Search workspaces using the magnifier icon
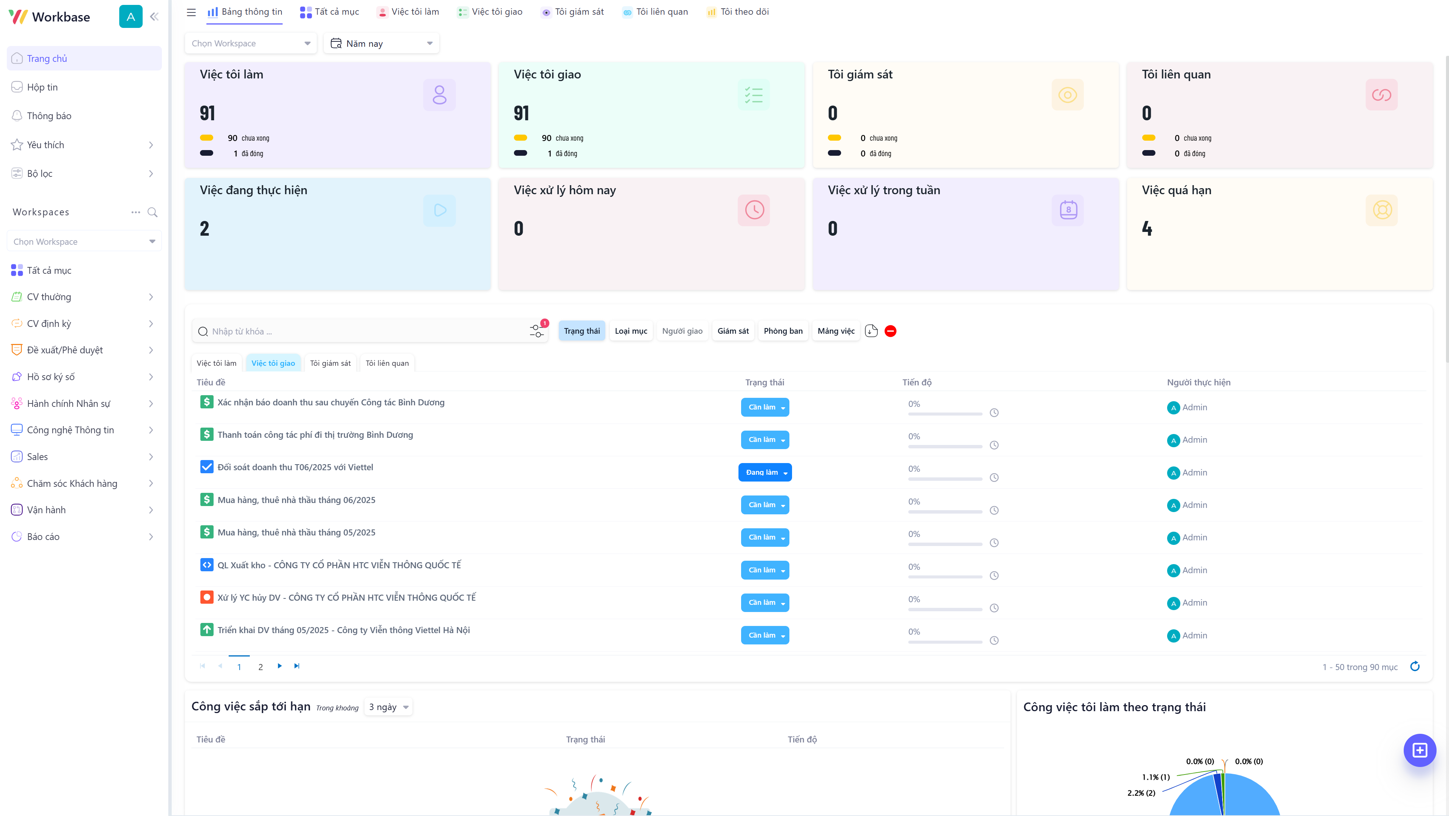Screen dimensions: 1449x816 coord(152,212)
